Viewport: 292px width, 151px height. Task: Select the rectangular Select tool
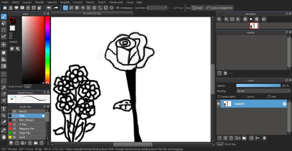[3, 74]
